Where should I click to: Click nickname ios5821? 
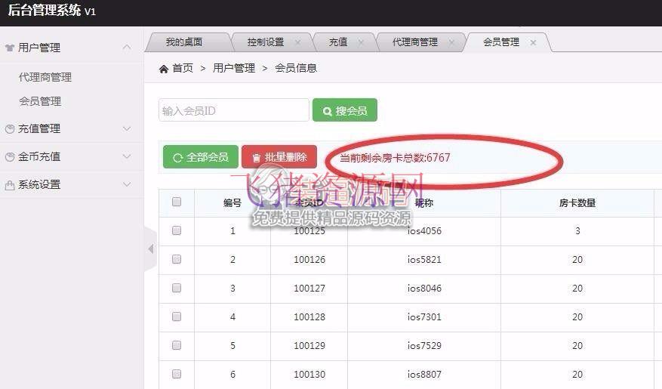(x=424, y=260)
